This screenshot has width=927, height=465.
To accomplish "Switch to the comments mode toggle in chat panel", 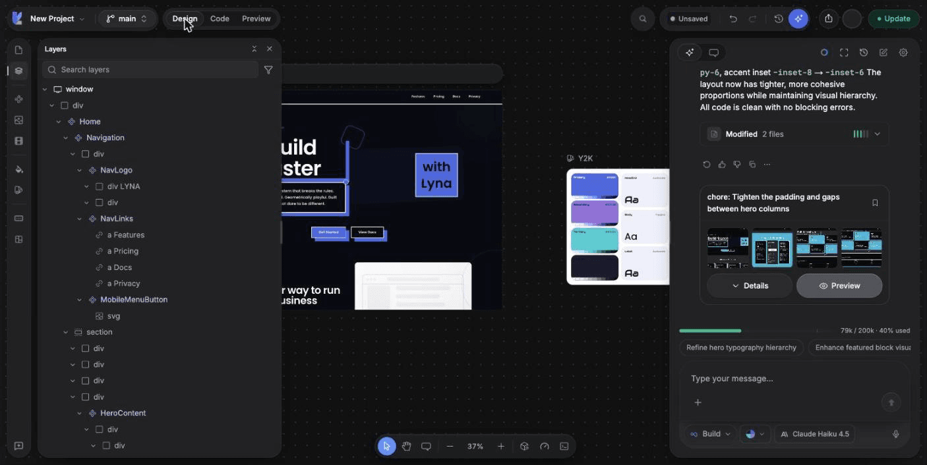I will 713,53.
